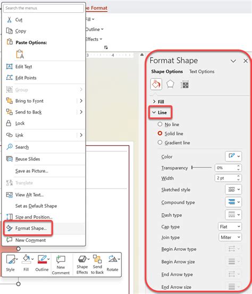The image size is (252, 294).
Task: Collapse the Line section
Action: (159, 112)
